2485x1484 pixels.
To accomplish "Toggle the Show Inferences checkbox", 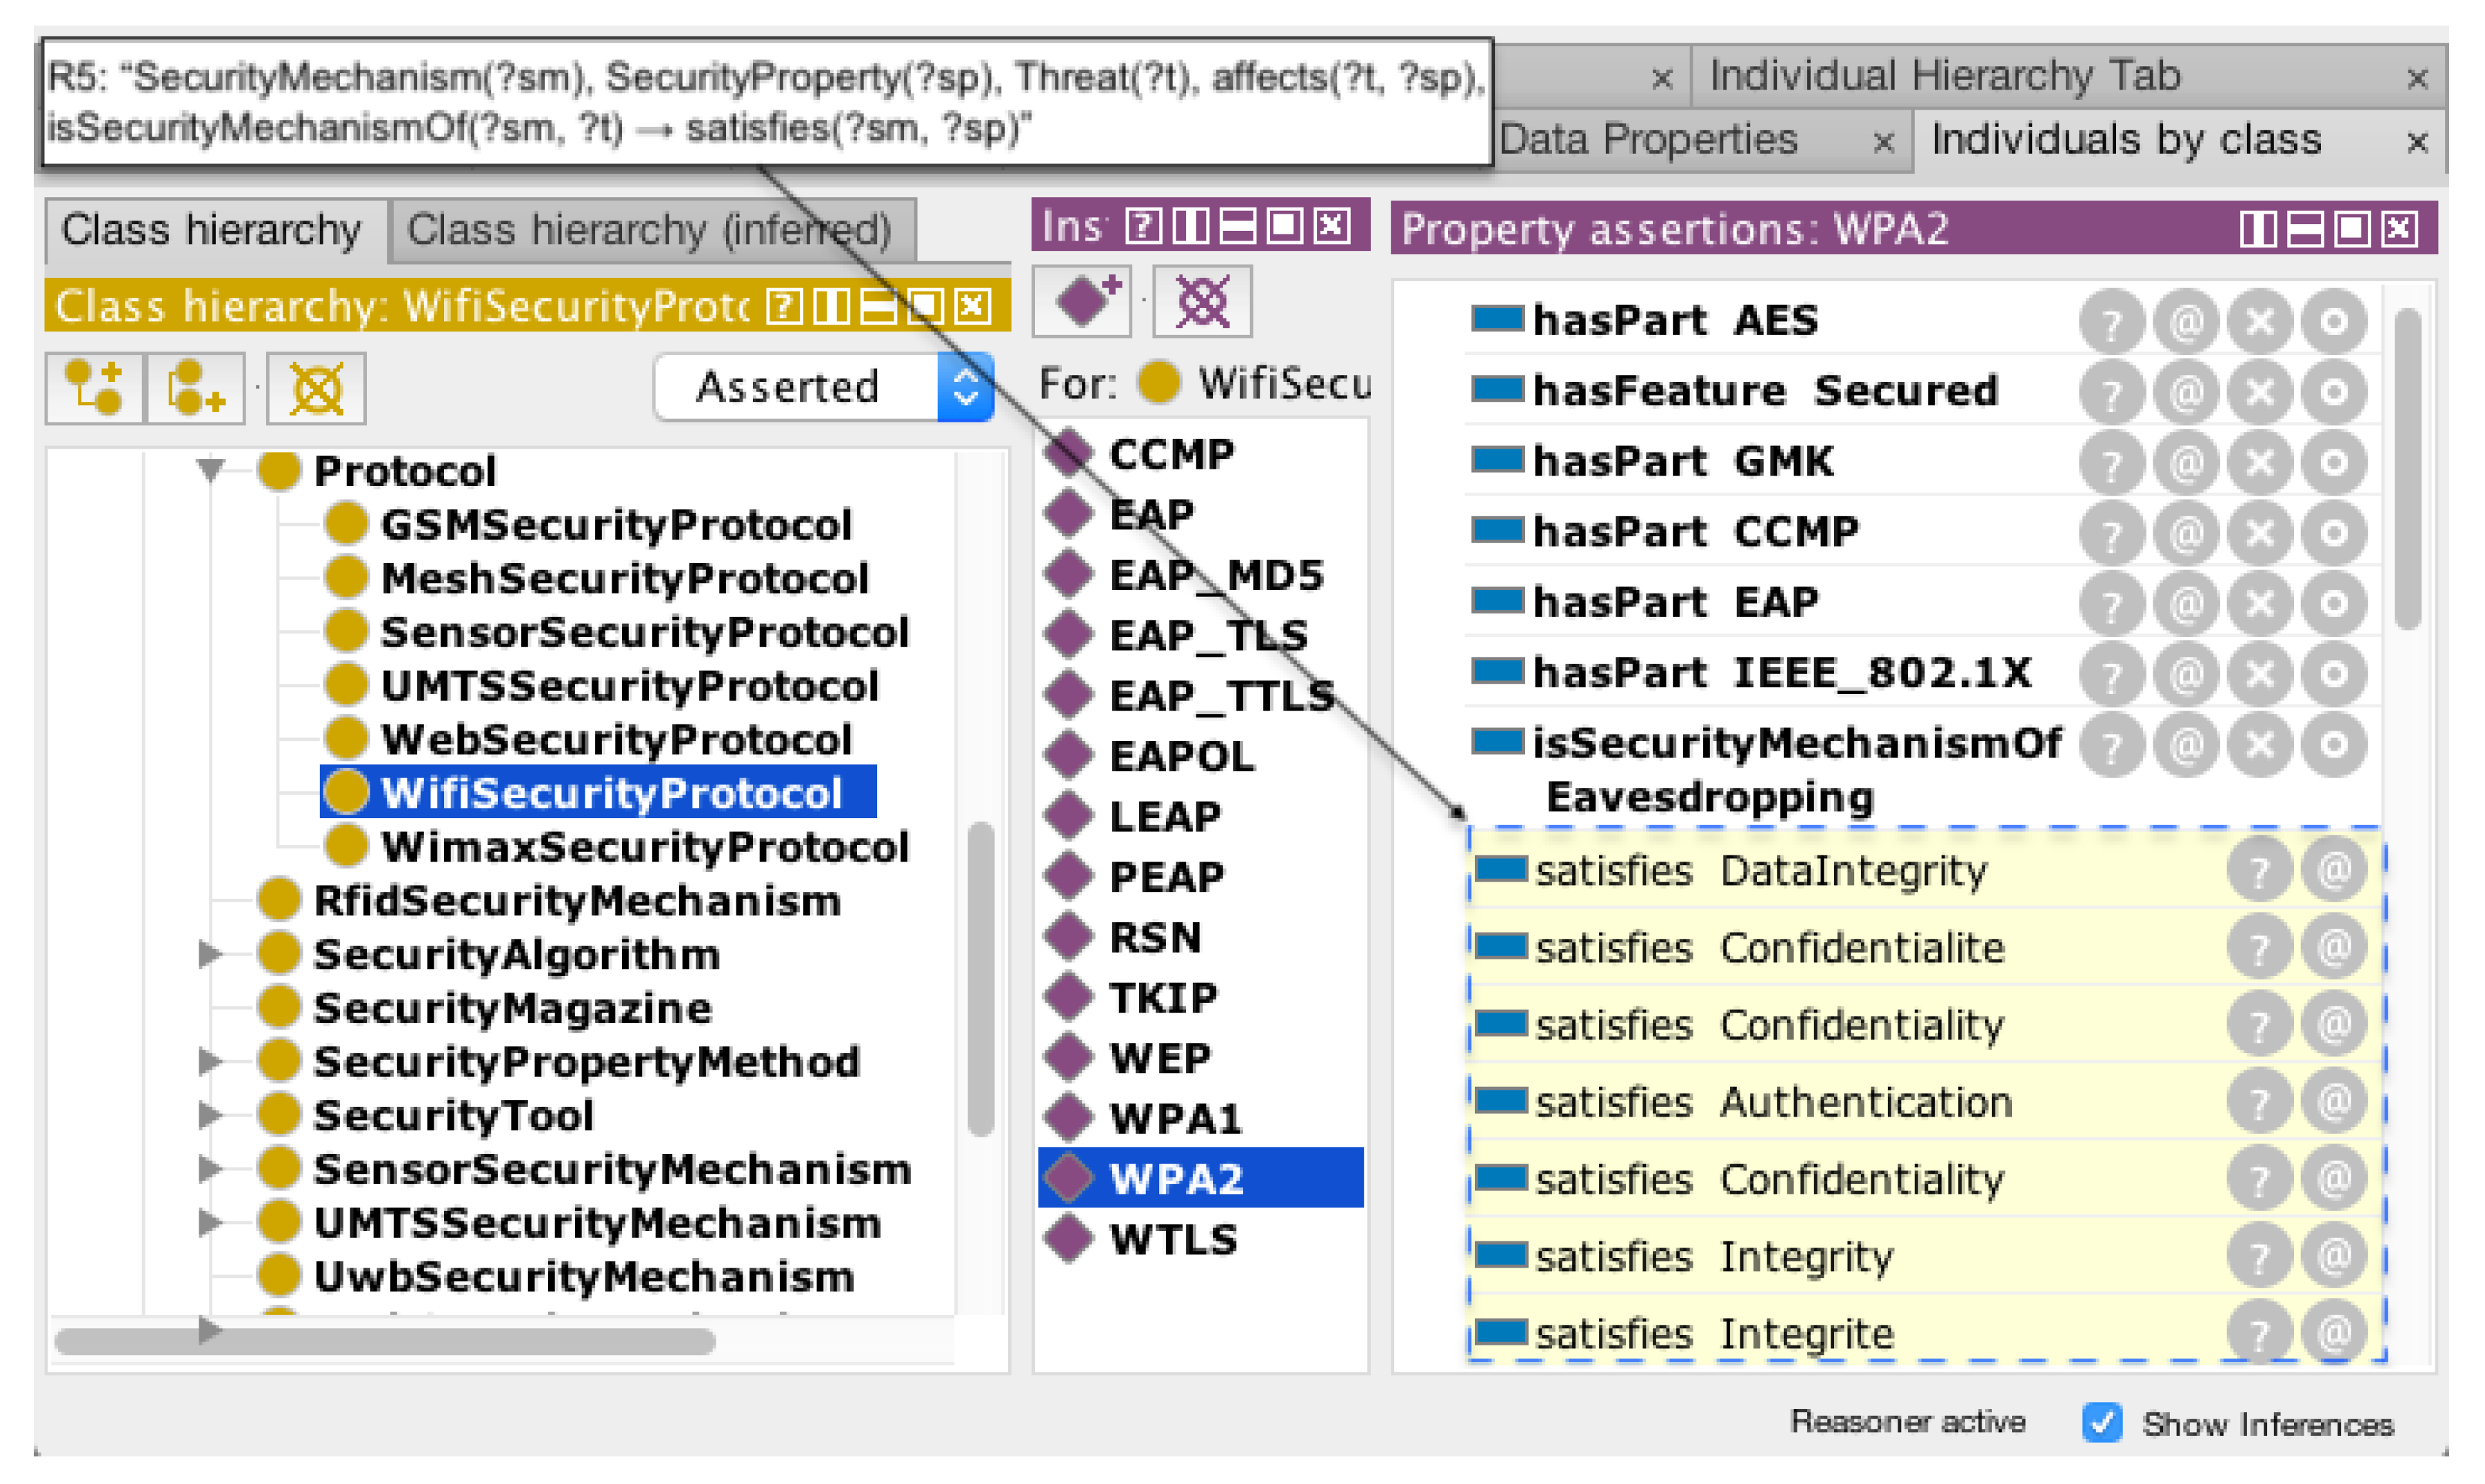I will [2102, 1421].
